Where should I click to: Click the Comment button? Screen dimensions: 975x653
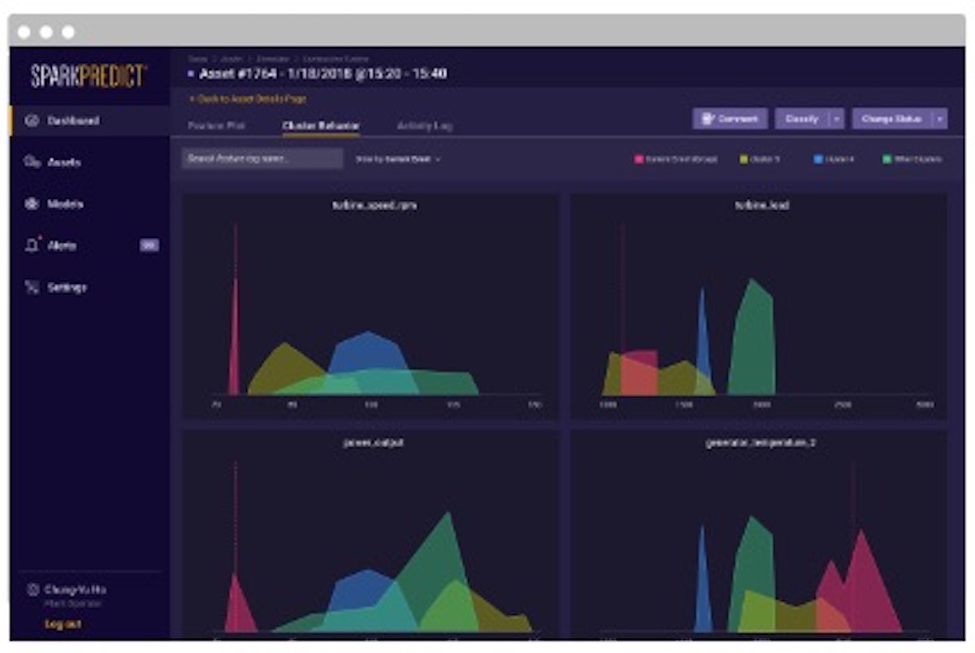730,119
